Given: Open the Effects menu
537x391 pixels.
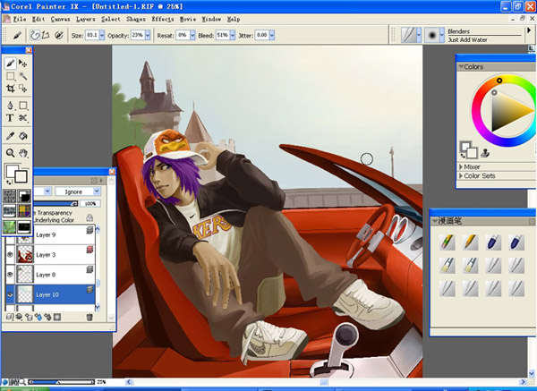Looking at the screenshot, I should tap(163, 18).
